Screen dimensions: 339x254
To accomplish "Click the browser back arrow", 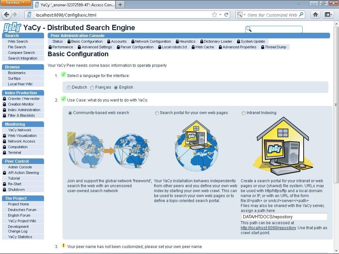I will point(7,15).
